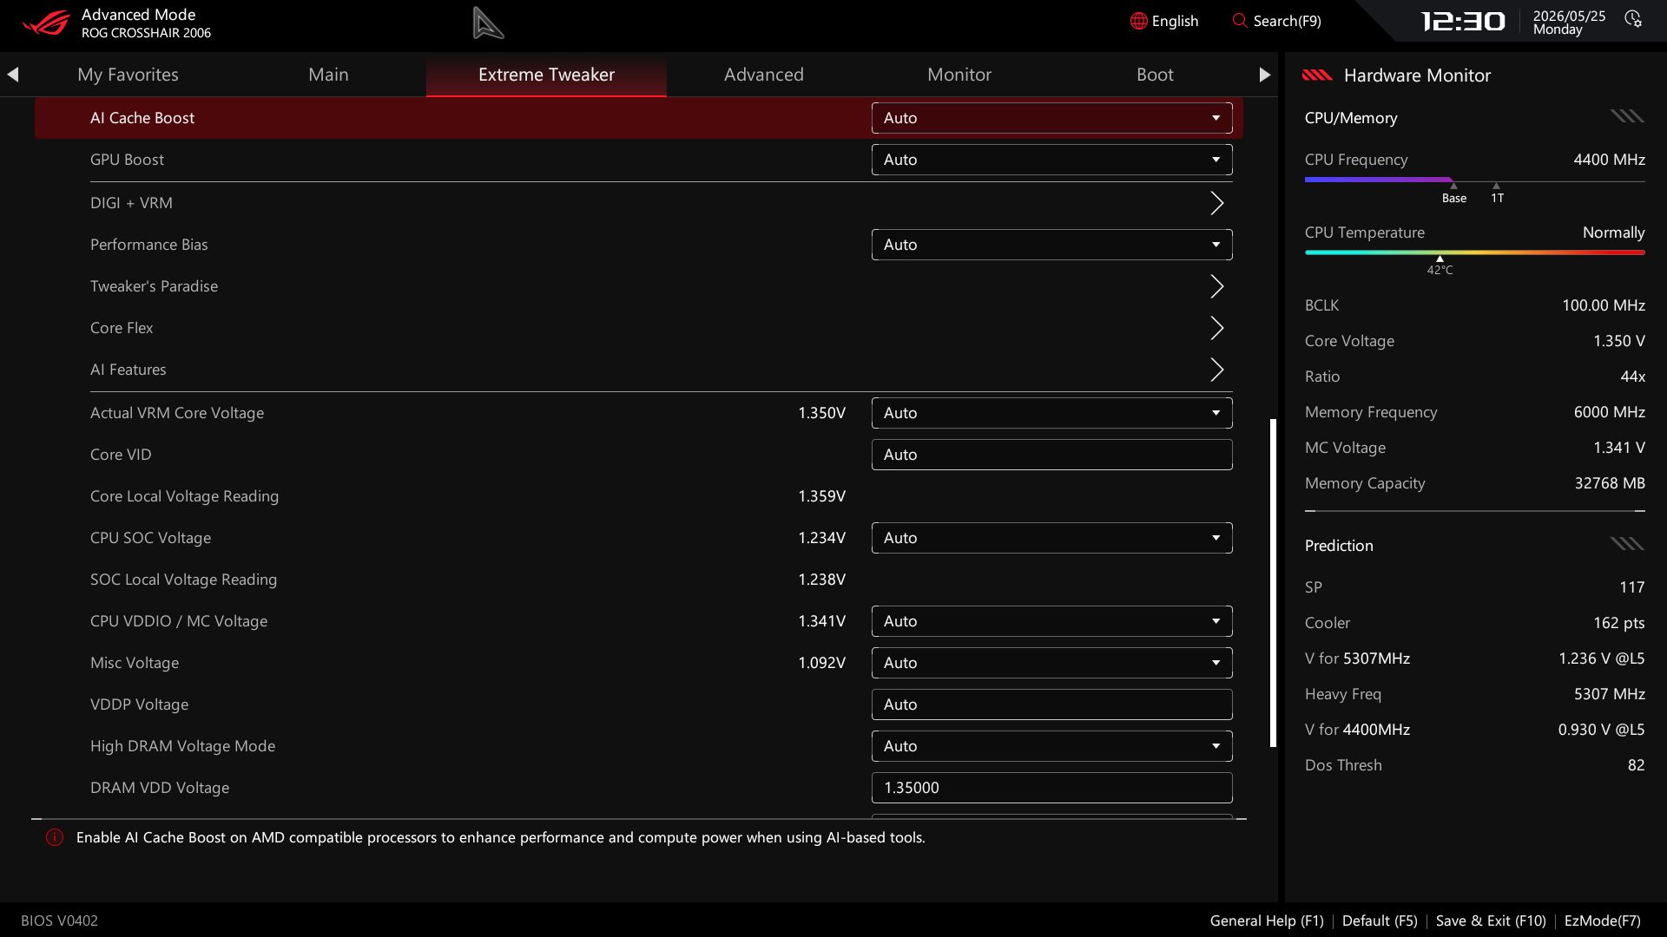Viewport: 1667px width, 937px height.
Task: Switch to the Boot tab
Action: click(x=1155, y=75)
